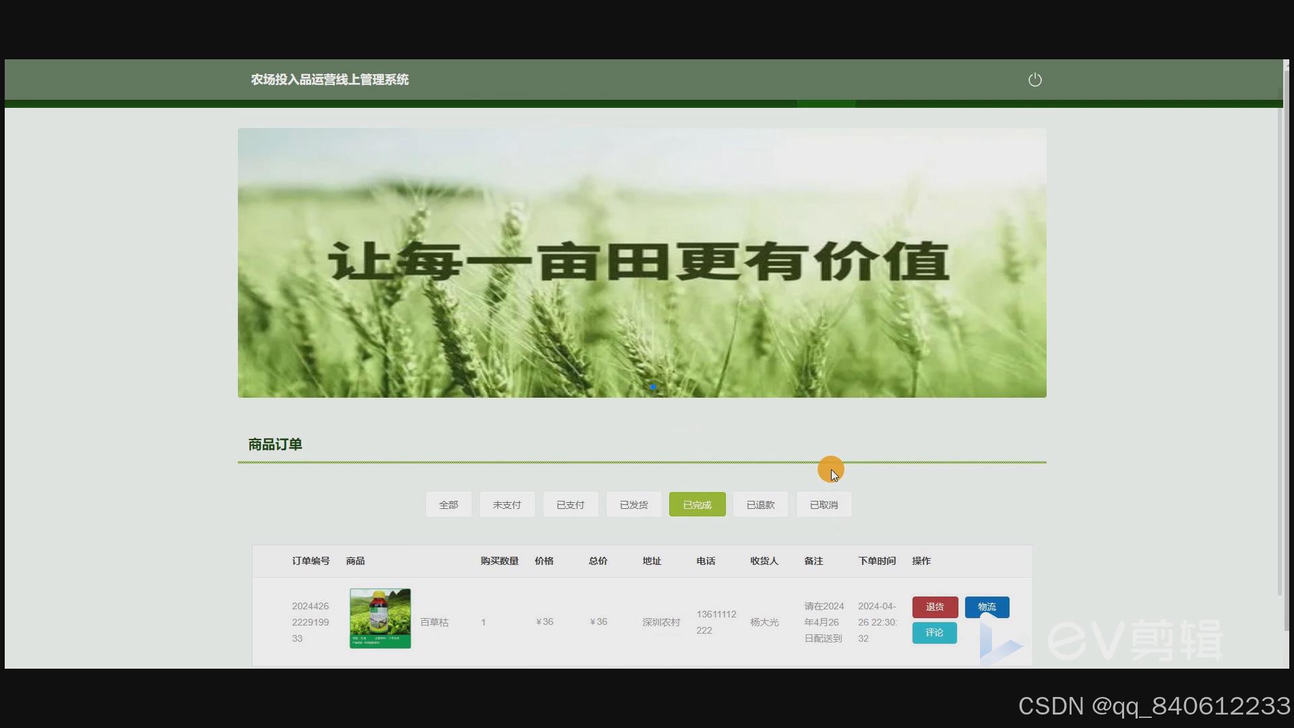
Task: View the 已退款 orders tab
Action: tap(760, 505)
